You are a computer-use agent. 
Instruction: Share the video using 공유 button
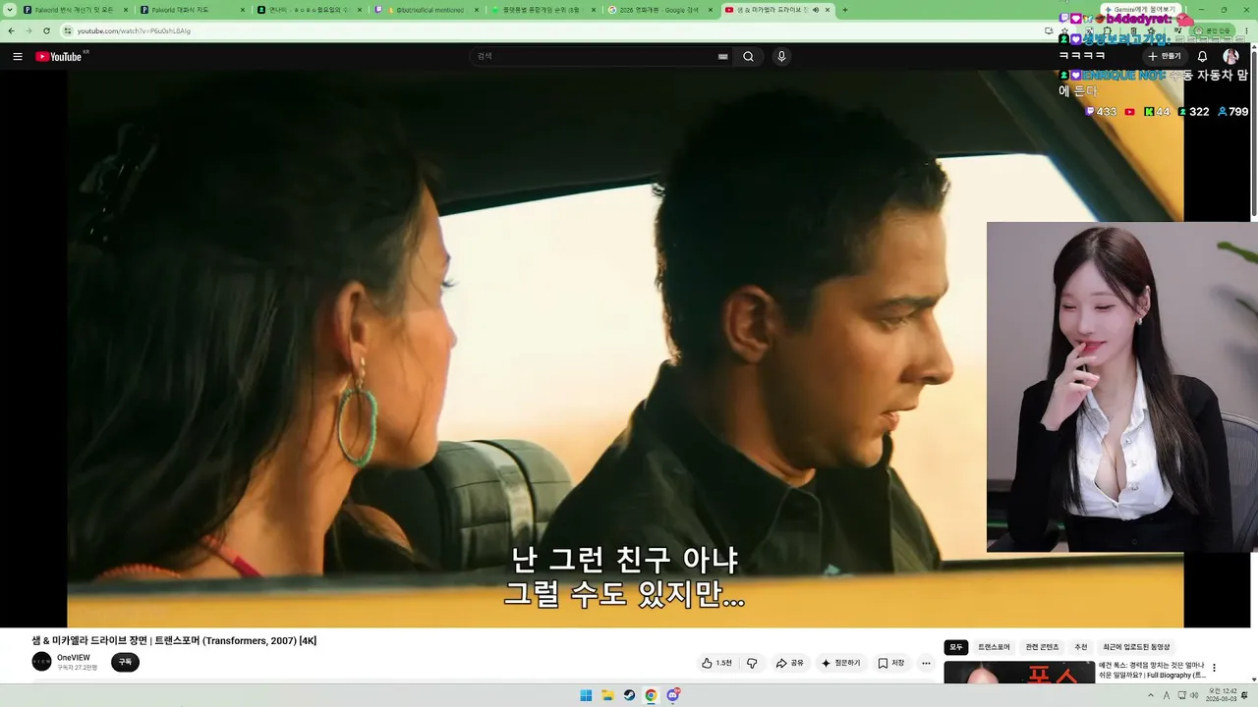pos(790,663)
